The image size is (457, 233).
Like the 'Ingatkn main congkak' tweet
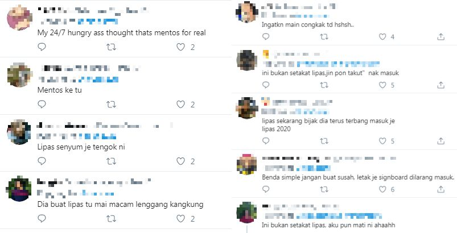tap(382, 36)
